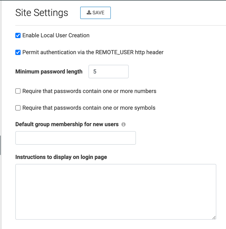Focus the Minimum password length field
The height and width of the screenshot is (229, 226).
pos(108,72)
